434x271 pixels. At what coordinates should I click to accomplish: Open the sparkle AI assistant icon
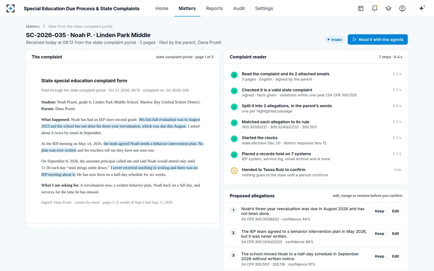[x=422, y=8]
